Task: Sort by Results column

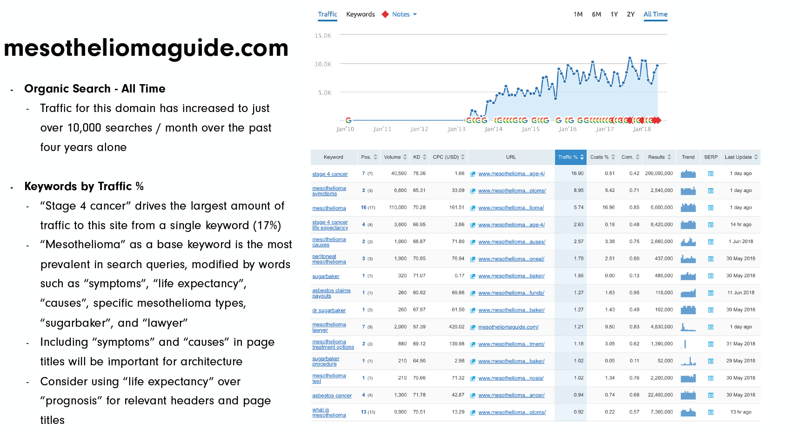Action: 659,157
